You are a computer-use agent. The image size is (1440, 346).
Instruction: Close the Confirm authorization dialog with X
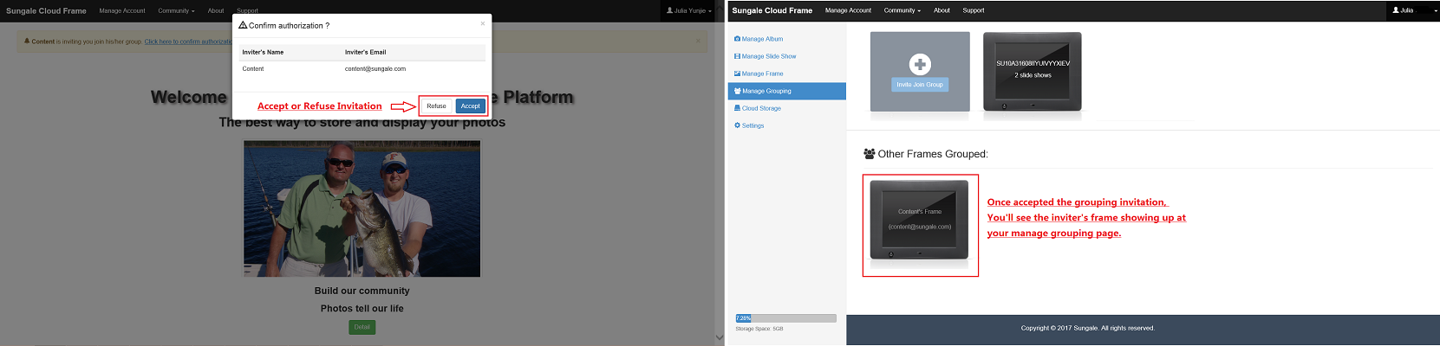pos(483,23)
